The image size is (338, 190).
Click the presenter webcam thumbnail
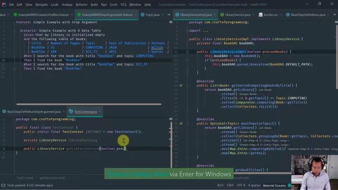tap(314, 173)
